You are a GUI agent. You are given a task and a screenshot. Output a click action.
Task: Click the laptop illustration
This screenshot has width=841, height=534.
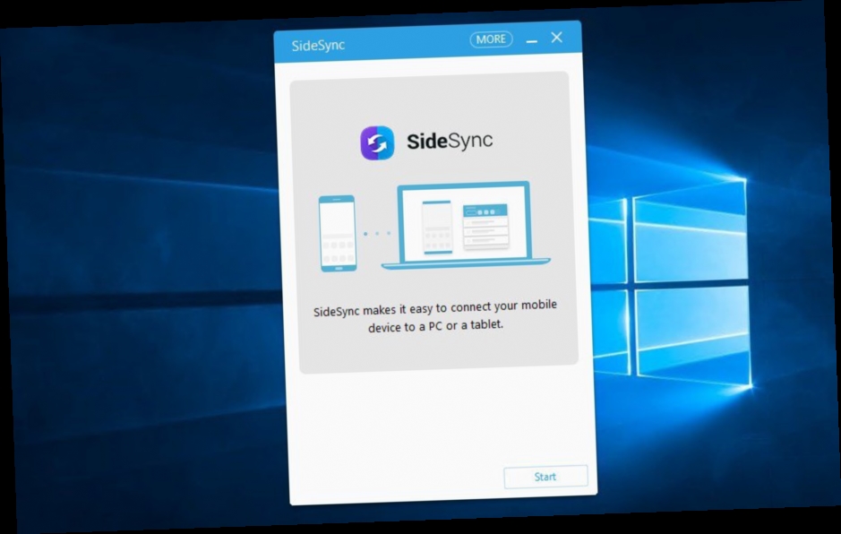(466, 225)
